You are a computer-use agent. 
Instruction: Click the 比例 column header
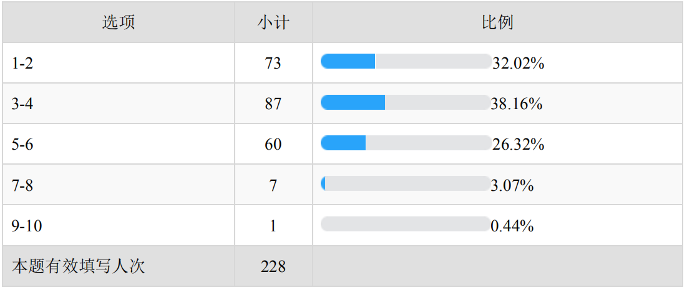[497, 23]
